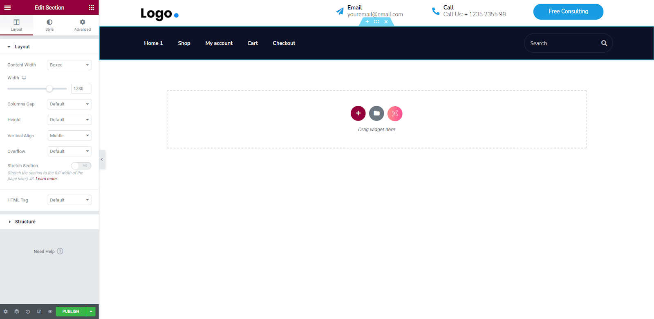Click the Free Consulting button
Screen dimensions: 654x319
pos(568,11)
